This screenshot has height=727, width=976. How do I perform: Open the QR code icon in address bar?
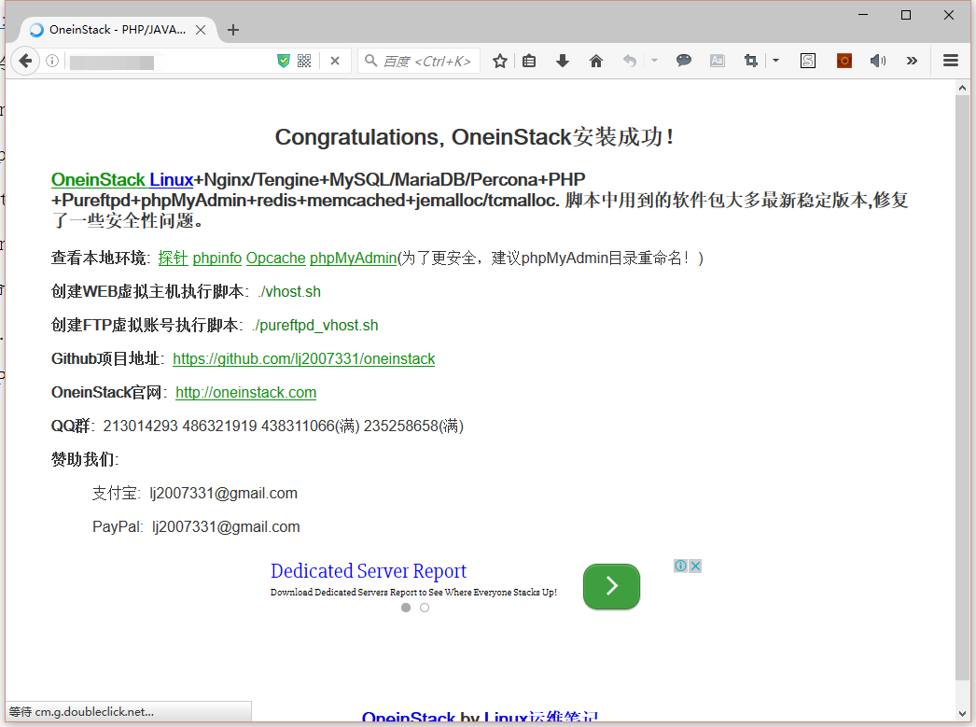pyautogui.click(x=304, y=61)
